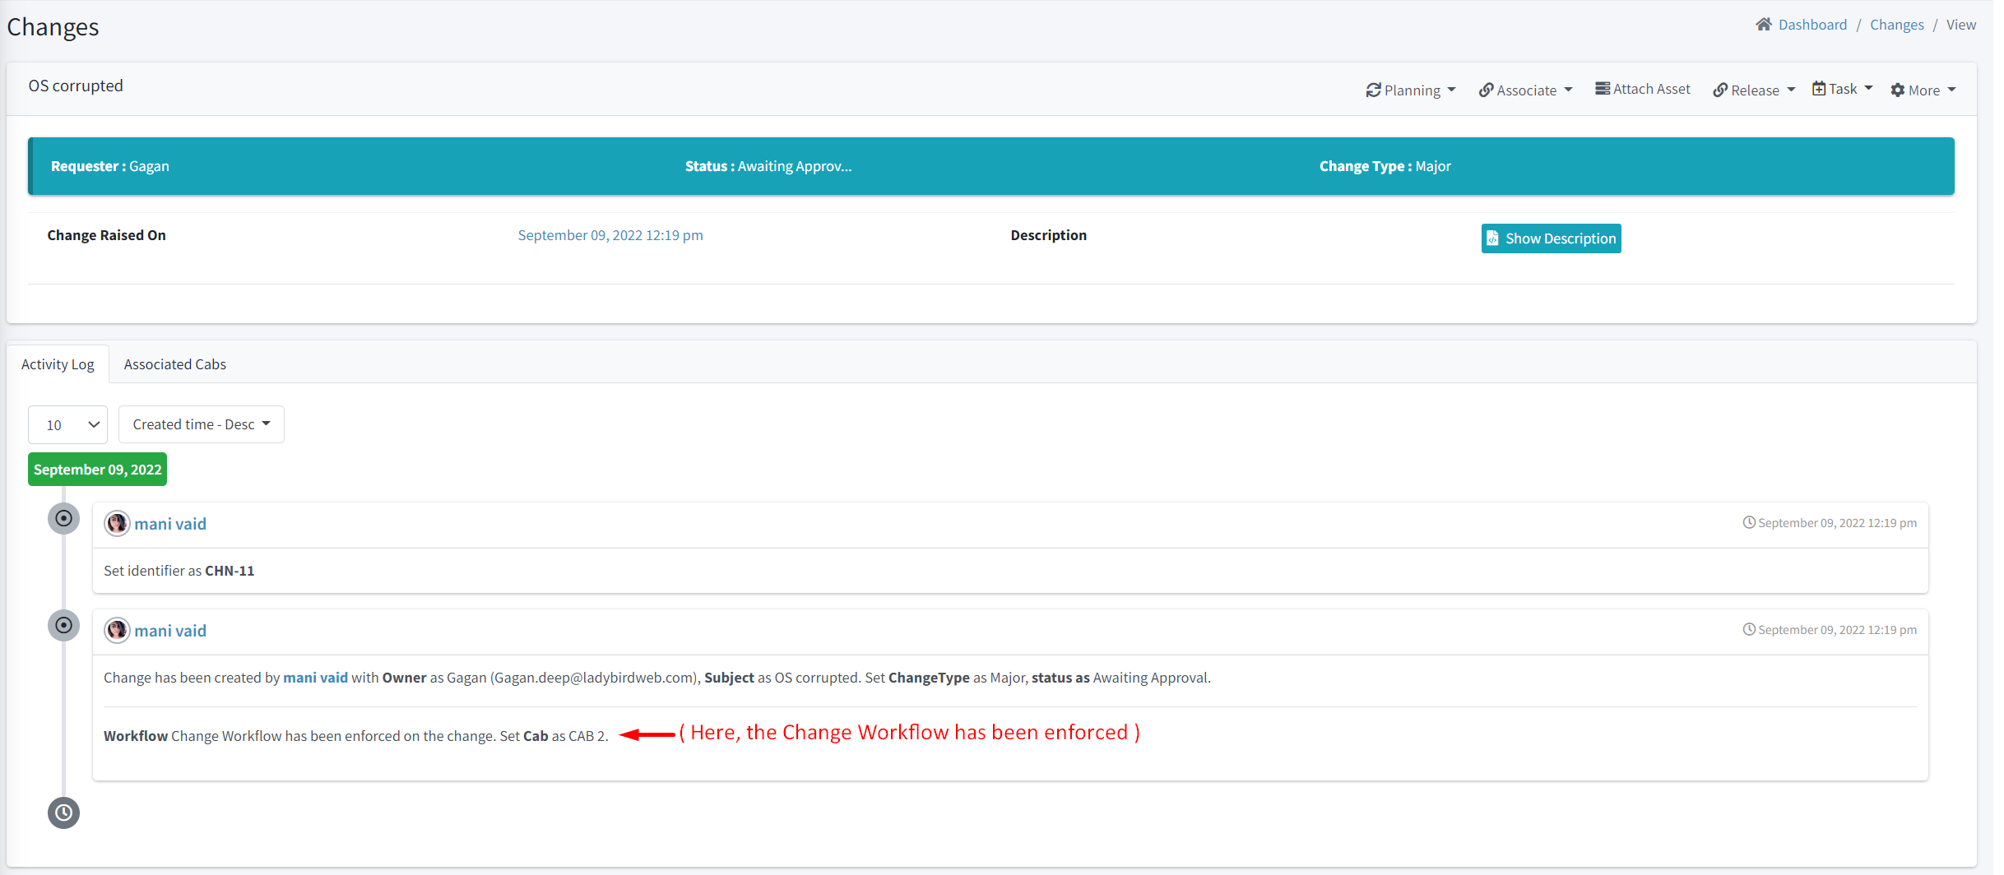Click the Show Description button

1550,238
